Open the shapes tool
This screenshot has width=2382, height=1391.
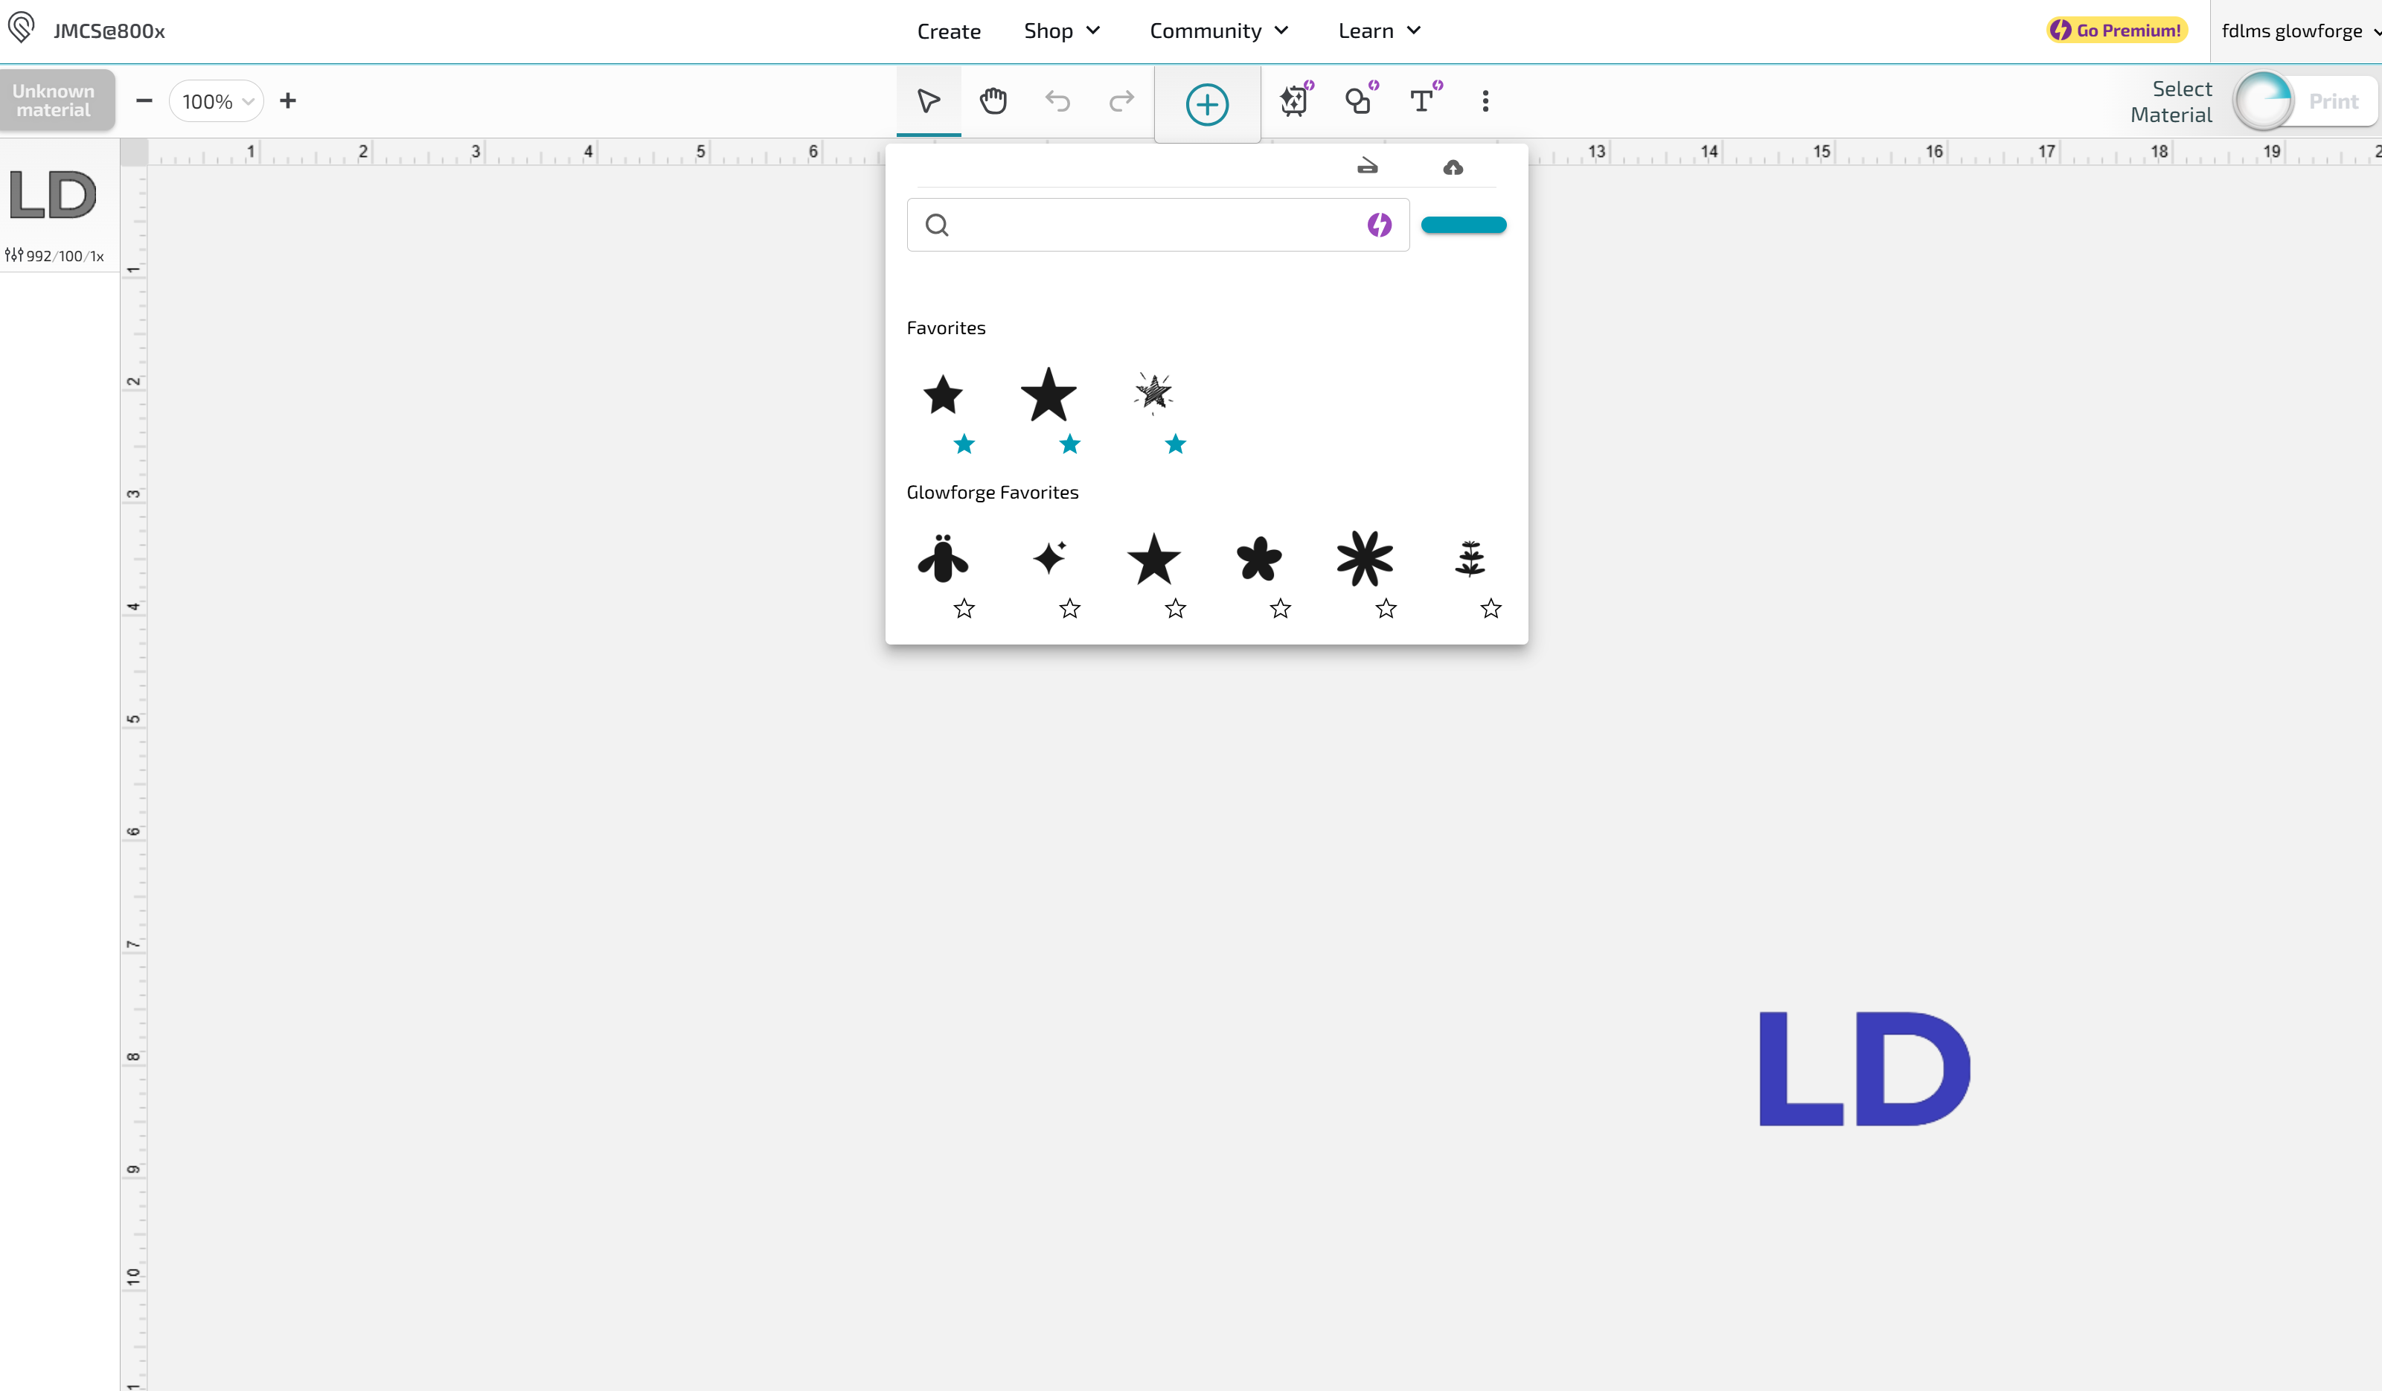[x=1360, y=100]
